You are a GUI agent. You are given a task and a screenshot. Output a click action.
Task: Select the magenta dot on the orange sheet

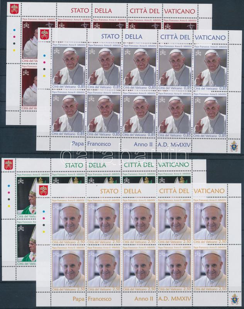click(x=44, y=218)
